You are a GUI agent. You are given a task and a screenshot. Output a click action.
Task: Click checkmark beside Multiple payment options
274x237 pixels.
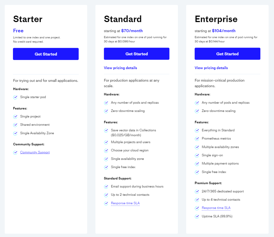[x=197, y=164]
